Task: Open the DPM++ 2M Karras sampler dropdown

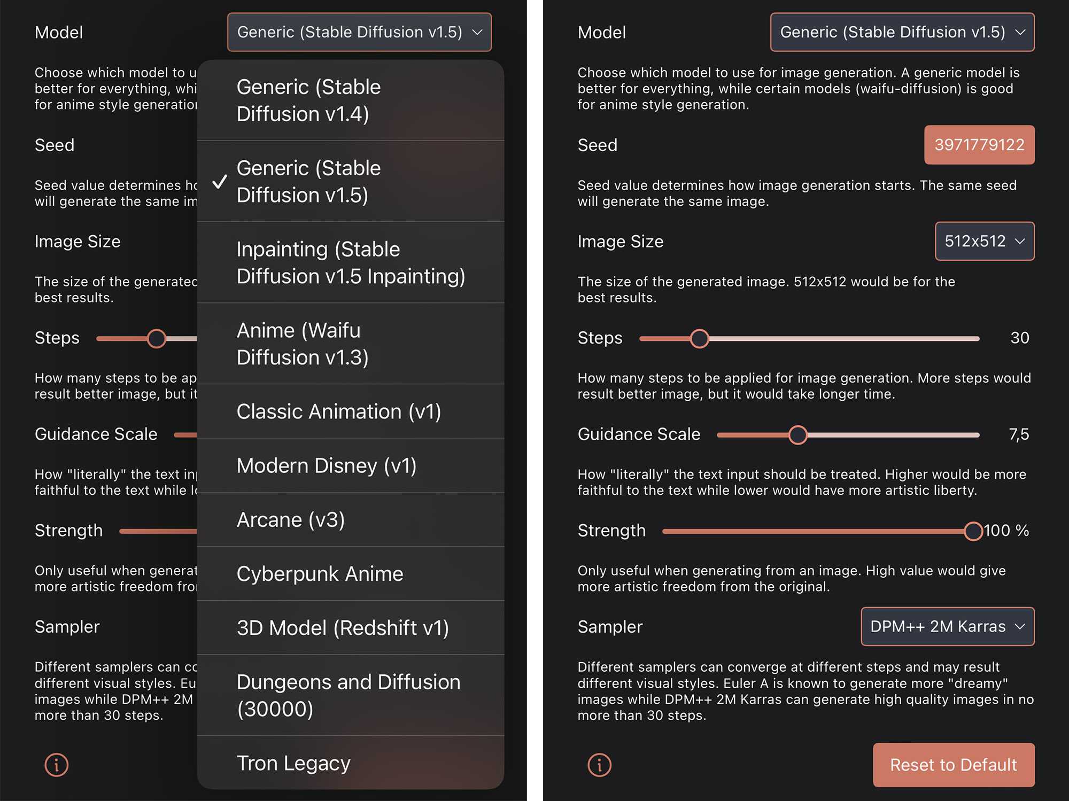Action: (947, 626)
